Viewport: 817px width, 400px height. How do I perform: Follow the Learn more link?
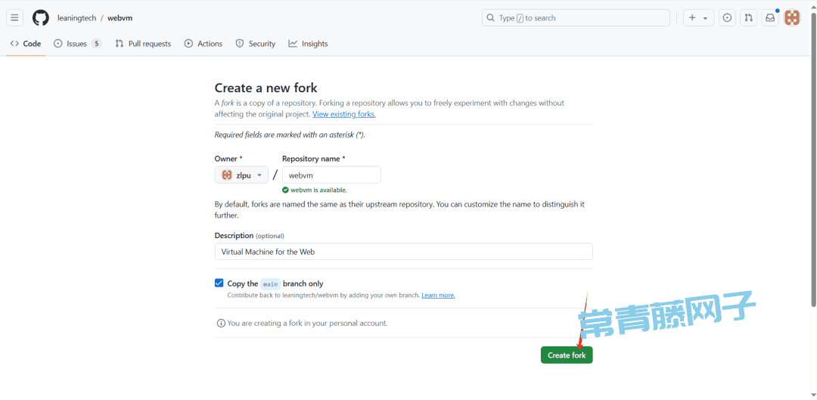438,296
